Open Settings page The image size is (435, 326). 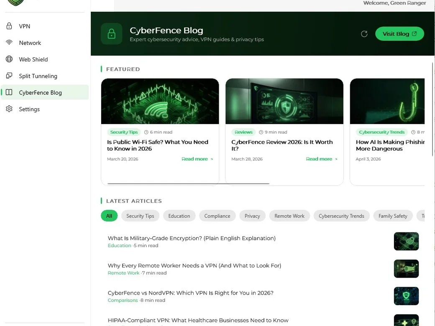point(45,109)
